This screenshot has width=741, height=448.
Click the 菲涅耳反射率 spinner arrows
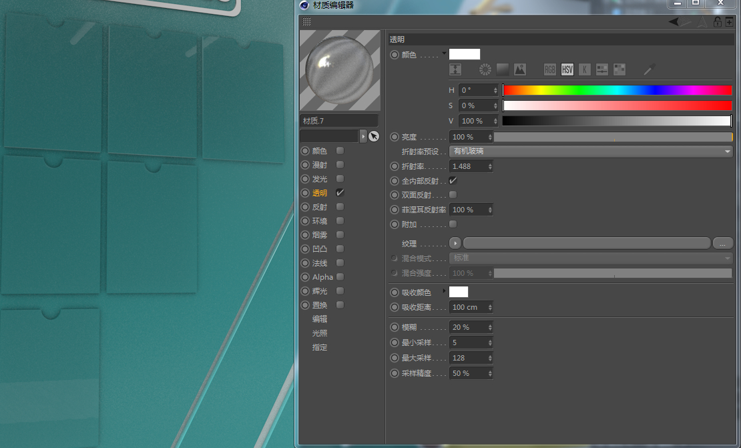[x=490, y=210]
